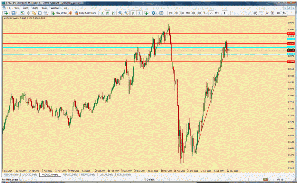Open the Data Window icon

click(28, 13)
